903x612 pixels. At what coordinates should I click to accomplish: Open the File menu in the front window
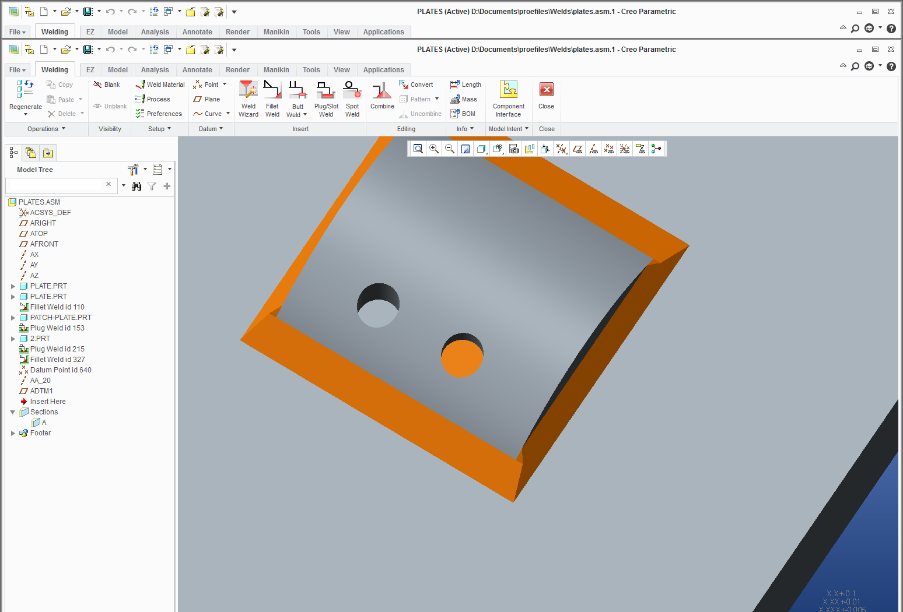pos(17,70)
